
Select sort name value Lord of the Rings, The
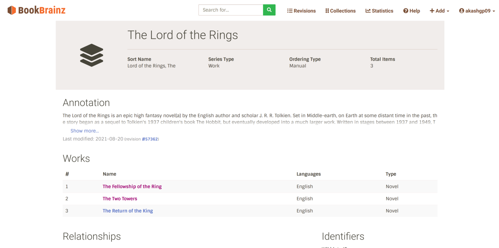[151, 66]
